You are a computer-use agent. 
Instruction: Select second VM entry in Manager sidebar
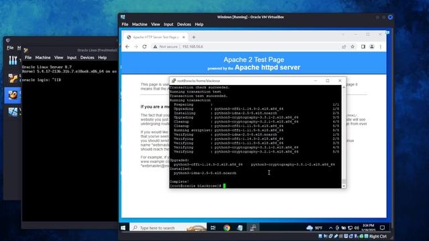[13, 78]
